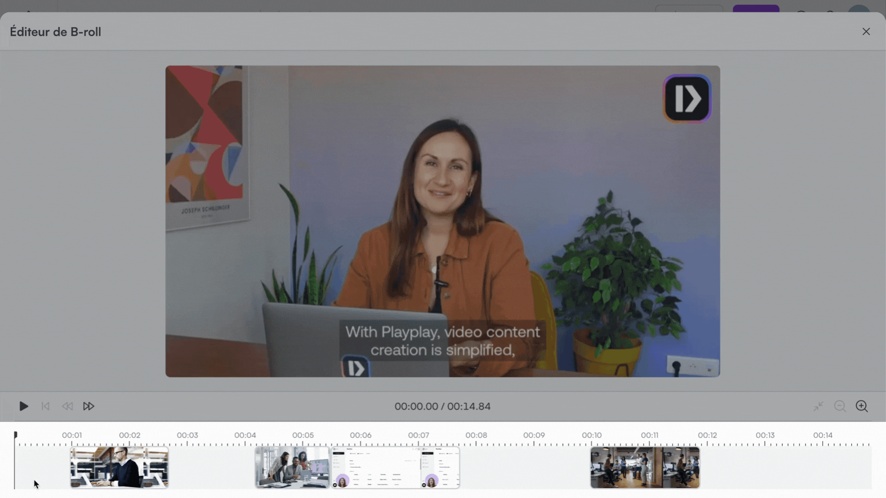This screenshot has width=886, height=498.
Task: Click the video preview frame
Action: [443, 221]
